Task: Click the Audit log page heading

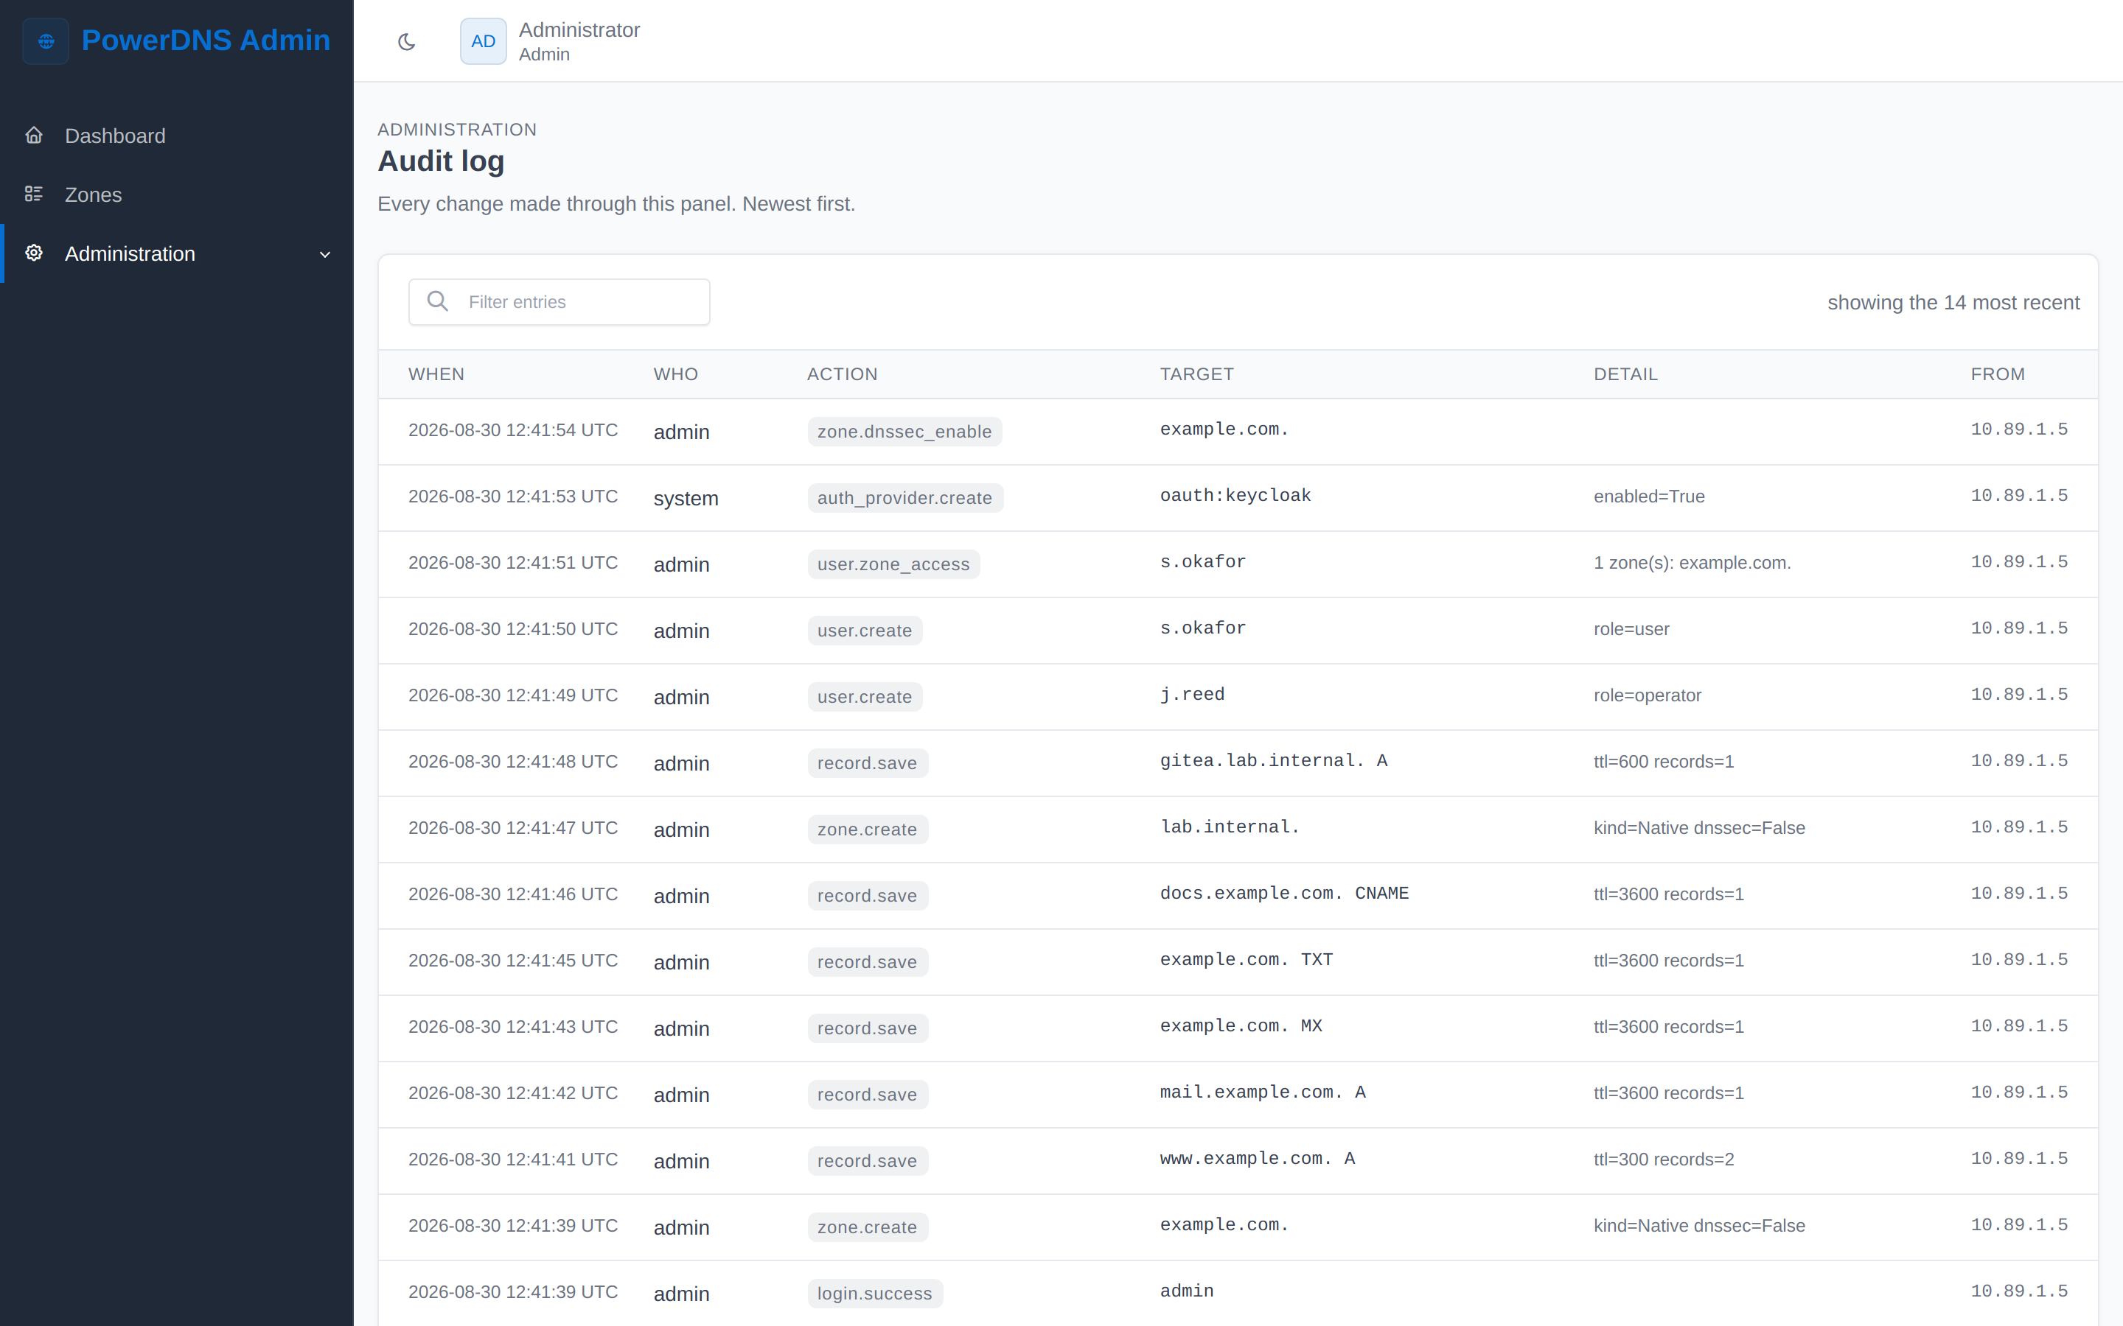Action: tap(442, 161)
